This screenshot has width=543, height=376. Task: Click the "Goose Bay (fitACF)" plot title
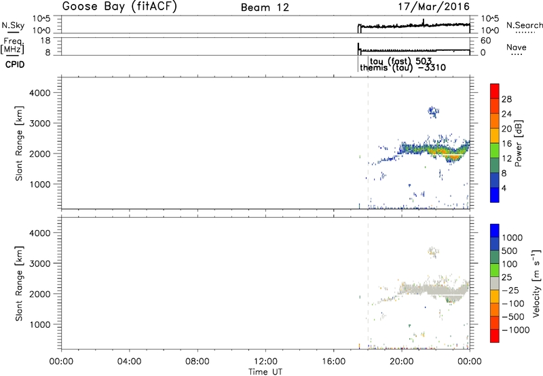pyautogui.click(x=119, y=6)
